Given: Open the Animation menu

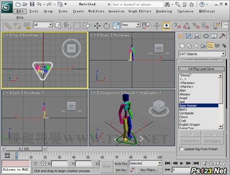Looking at the screenshot, I should (x=116, y=11).
